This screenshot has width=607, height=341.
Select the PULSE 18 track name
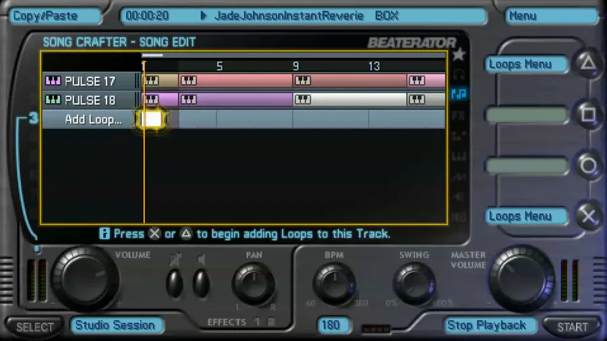[90, 100]
